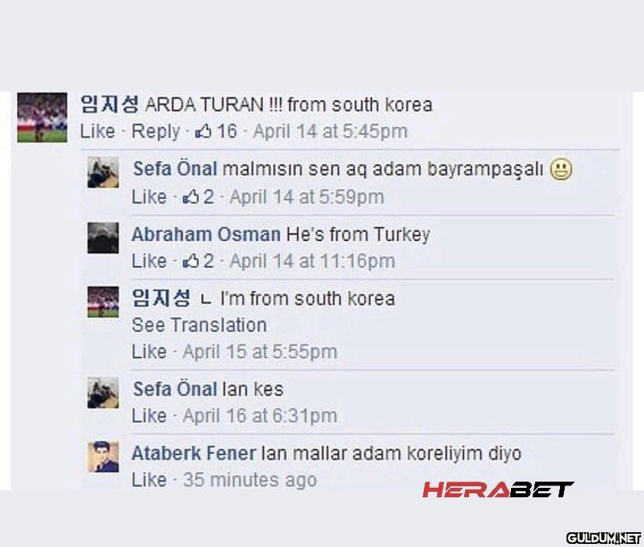
Task: Reply to the ARDA TURAN comment
Action: click(156, 131)
